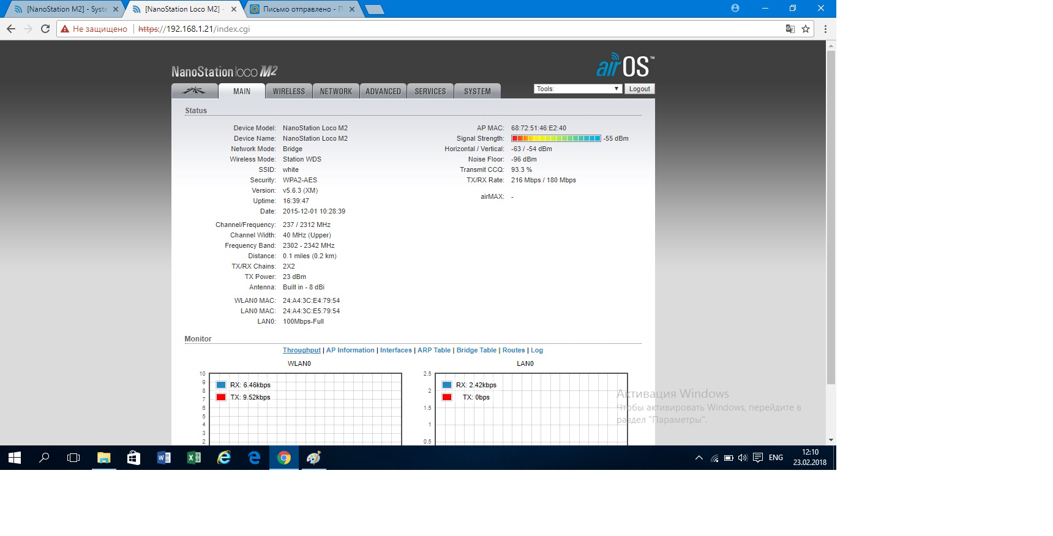Open Microsoft Store from taskbar

point(133,458)
